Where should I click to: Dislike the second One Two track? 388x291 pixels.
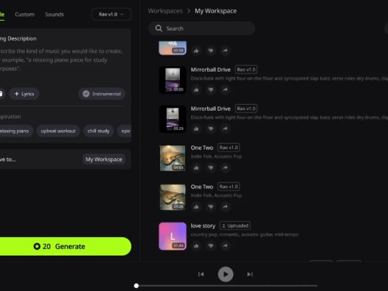pyautogui.click(x=210, y=207)
